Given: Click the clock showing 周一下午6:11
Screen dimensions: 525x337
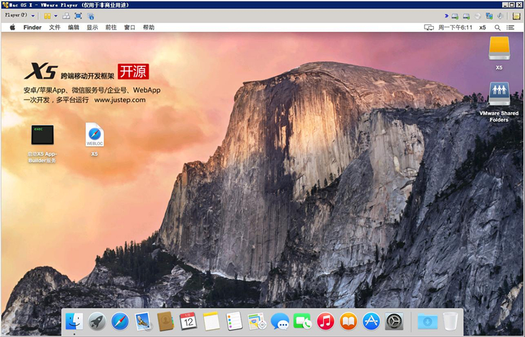Looking at the screenshot, I should 455,28.
